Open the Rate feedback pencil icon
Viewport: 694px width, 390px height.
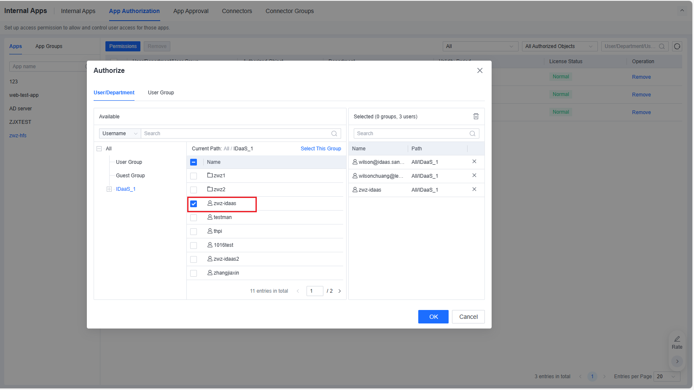click(677, 339)
